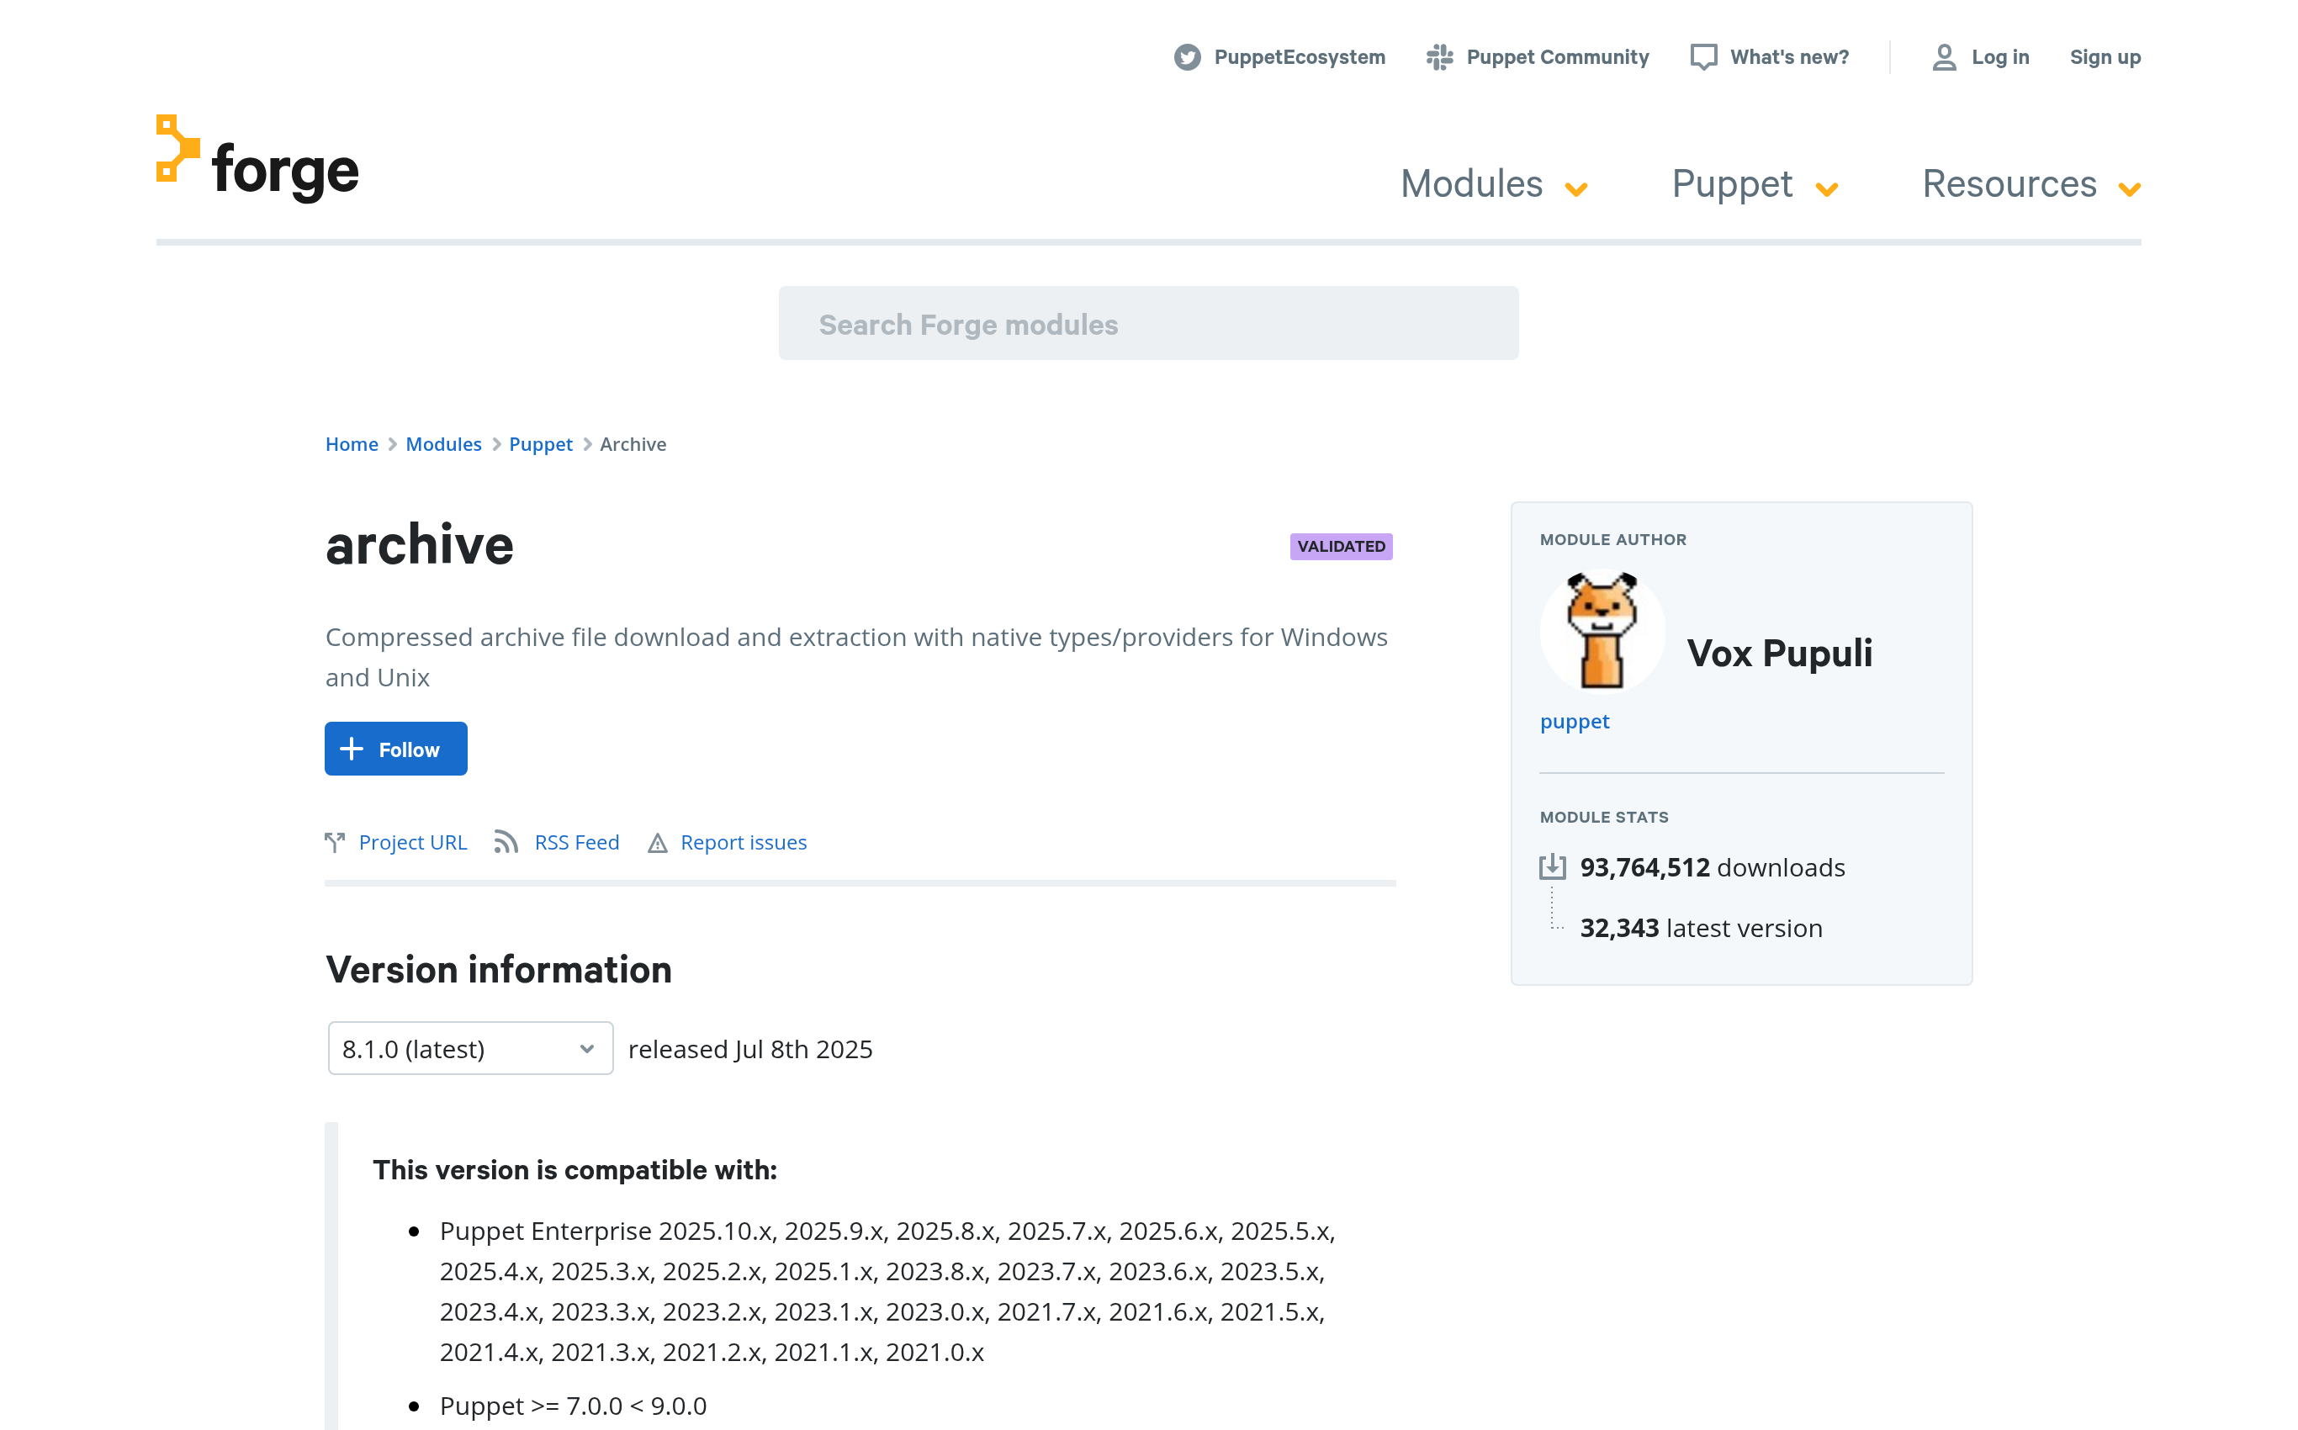Open the puppet author link
The height and width of the screenshot is (1430, 2298).
point(1575,722)
